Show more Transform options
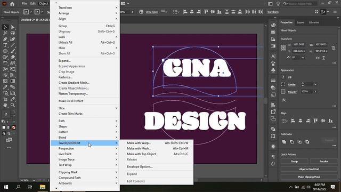Viewport: 341px width, 192px height. (334, 63)
